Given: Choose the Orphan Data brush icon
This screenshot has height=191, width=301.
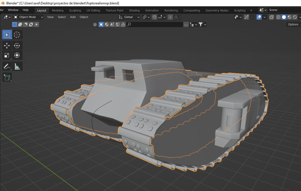Looking at the screenshot, I should pos(123,24).
